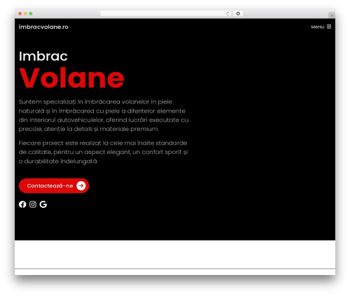The width and height of the screenshot is (350, 296).
Task: Close the window with red button
Action: pyautogui.click(x=20, y=13)
